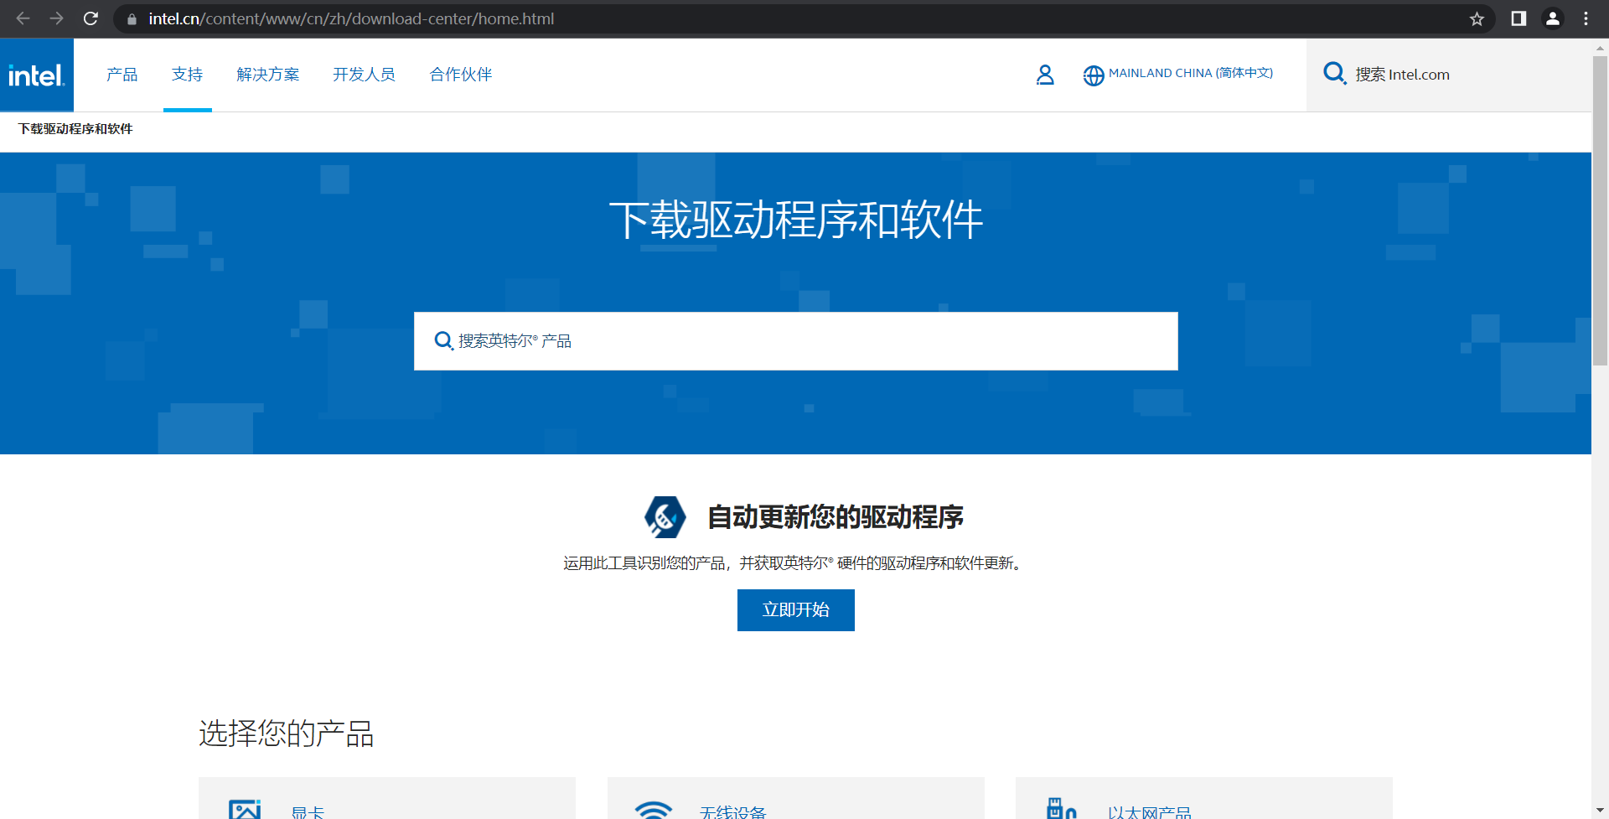
Task: Click the Ethernet products icon
Action: coord(1061,808)
